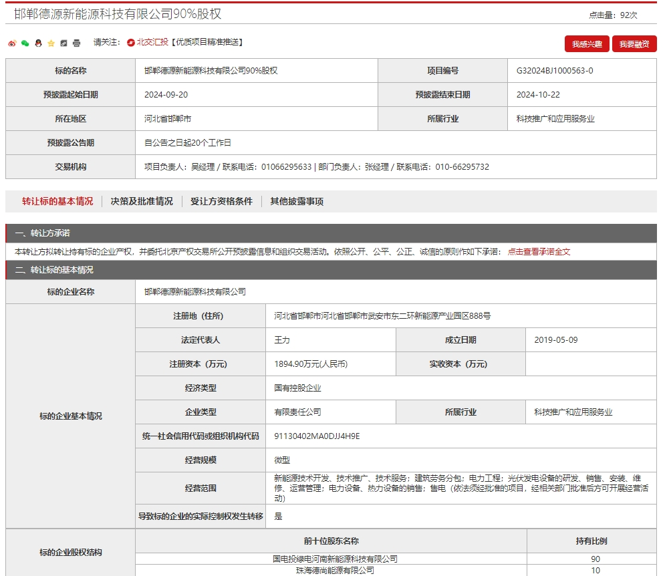Viewport: 665px width, 576px height.
Task: Click the 前十位股东名称 column header
Action: click(331, 541)
